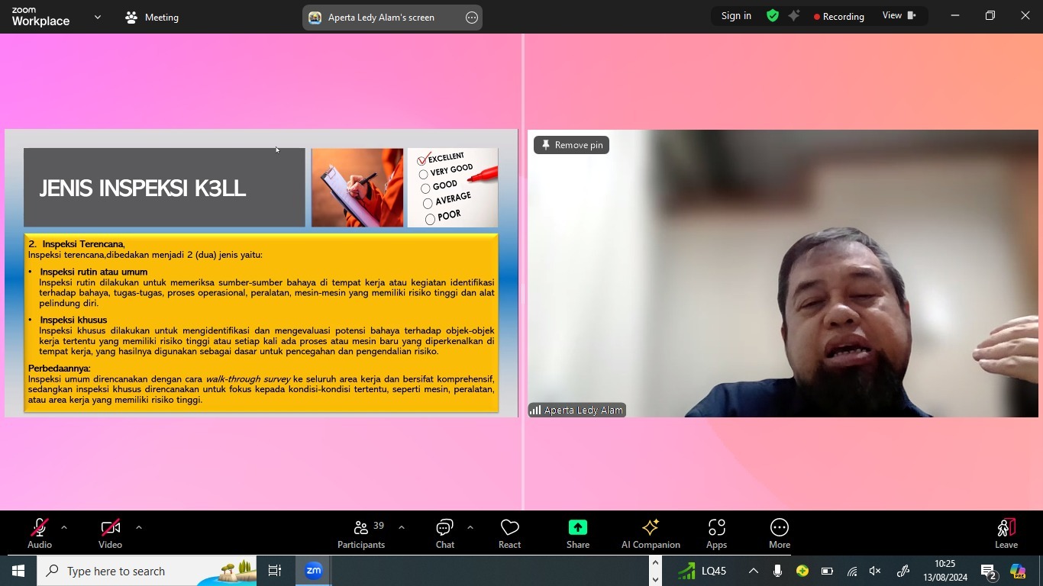Click the pen Windows Ink tray icon
This screenshot has height=586, width=1043.
(x=903, y=571)
